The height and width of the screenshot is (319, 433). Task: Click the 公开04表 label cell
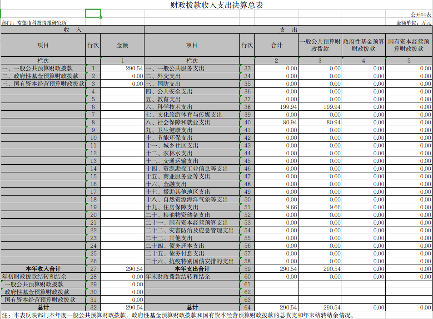click(x=421, y=15)
